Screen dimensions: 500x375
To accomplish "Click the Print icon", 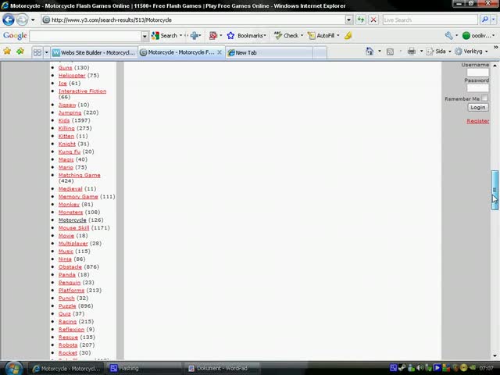I will click(x=412, y=52).
